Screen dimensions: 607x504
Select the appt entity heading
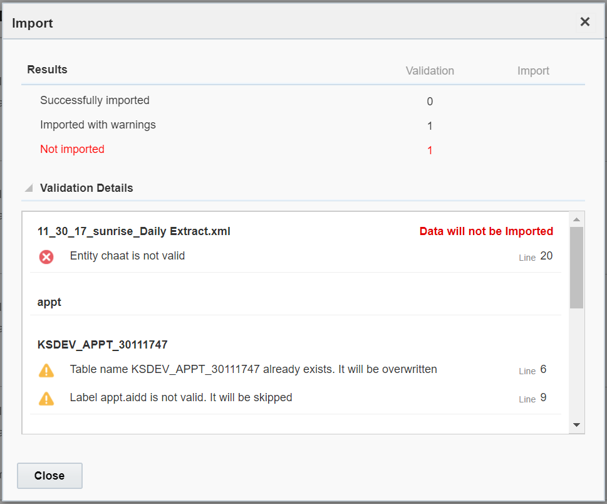(49, 302)
